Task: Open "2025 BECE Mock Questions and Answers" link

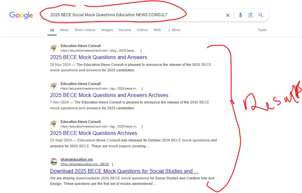Action: coord(98,57)
